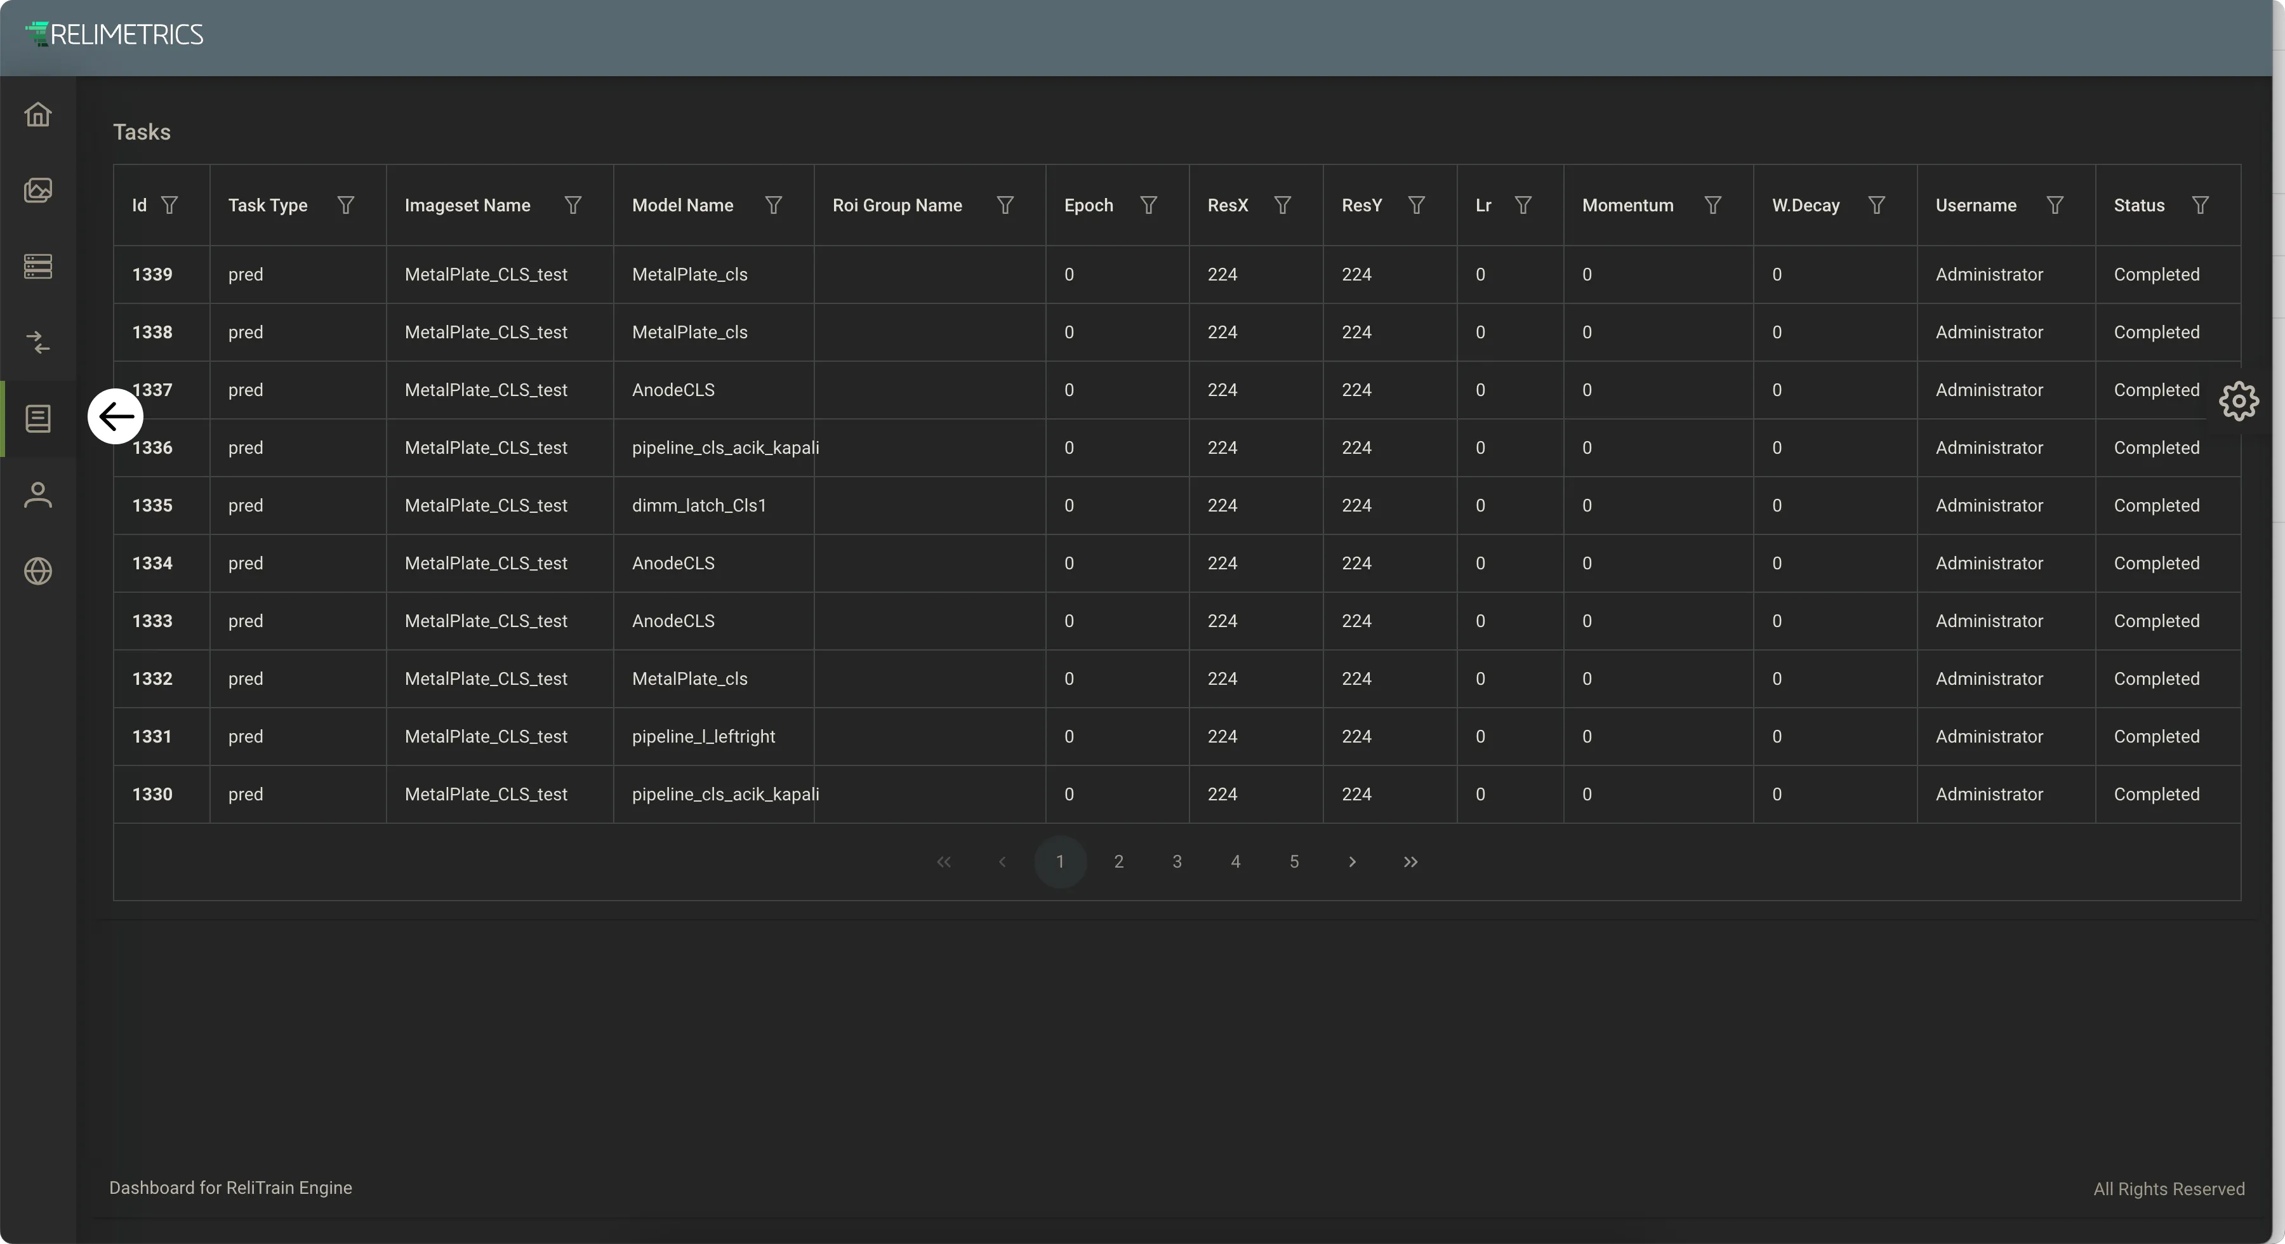This screenshot has width=2285, height=1244.
Task: Sort by Imageset Name column header
Action: 467,205
